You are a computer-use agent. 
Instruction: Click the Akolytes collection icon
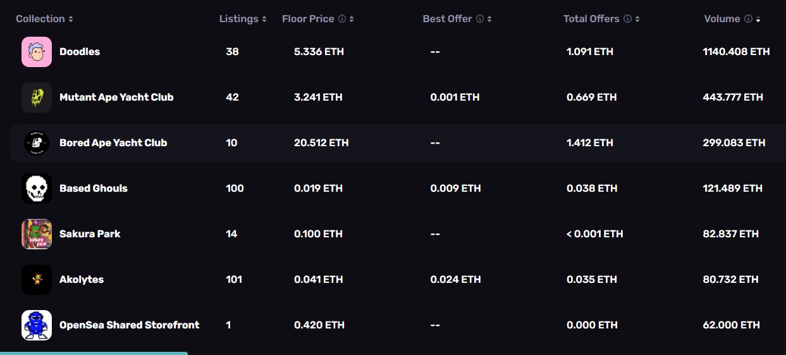click(x=37, y=280)
